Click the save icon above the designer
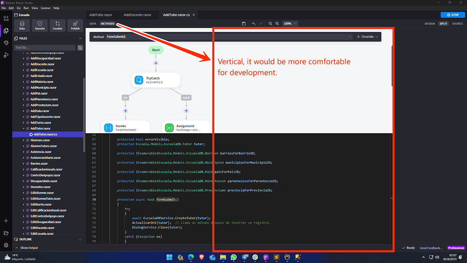The image size is (467, 263). 244,23
